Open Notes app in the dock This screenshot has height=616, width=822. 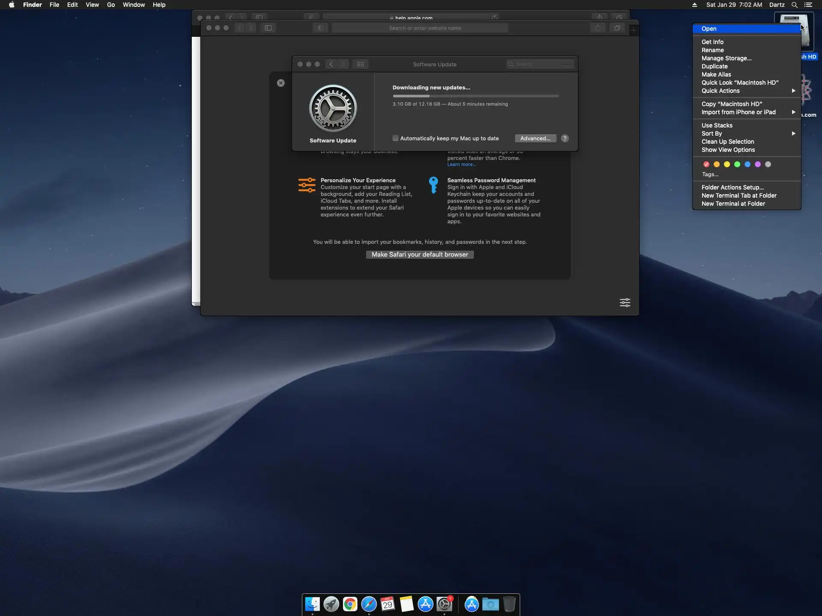pyautogui.click(x=406, y=604)
